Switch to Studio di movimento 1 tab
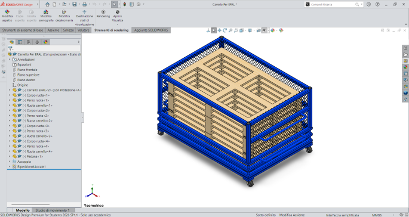 pyautogui.click(x=53, y=210)
